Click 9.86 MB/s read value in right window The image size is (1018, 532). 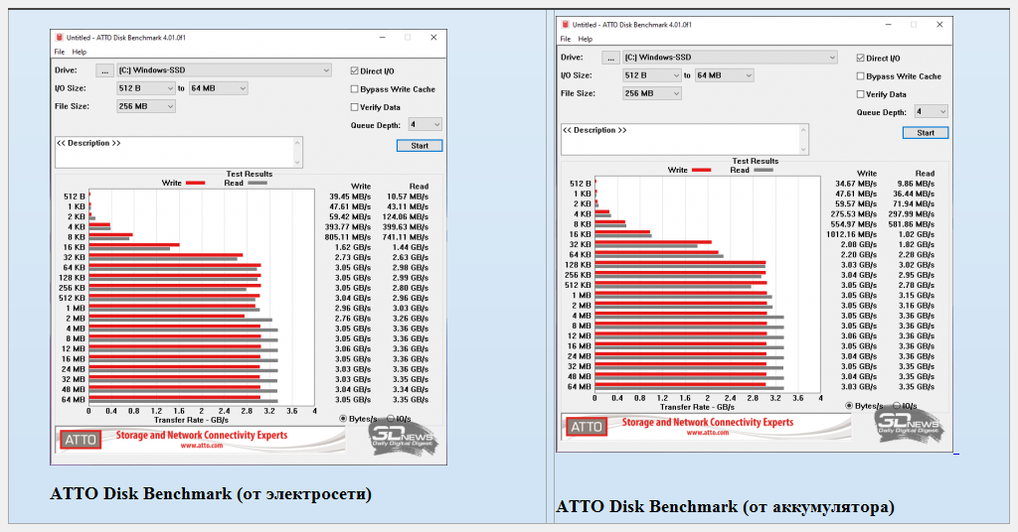tap(916, 184)
